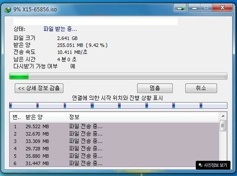Screen dimensions: 237x176
Task: Minimize the download window
Action: 194,7
